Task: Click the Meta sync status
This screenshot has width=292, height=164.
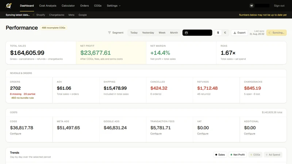Action: 71,15
